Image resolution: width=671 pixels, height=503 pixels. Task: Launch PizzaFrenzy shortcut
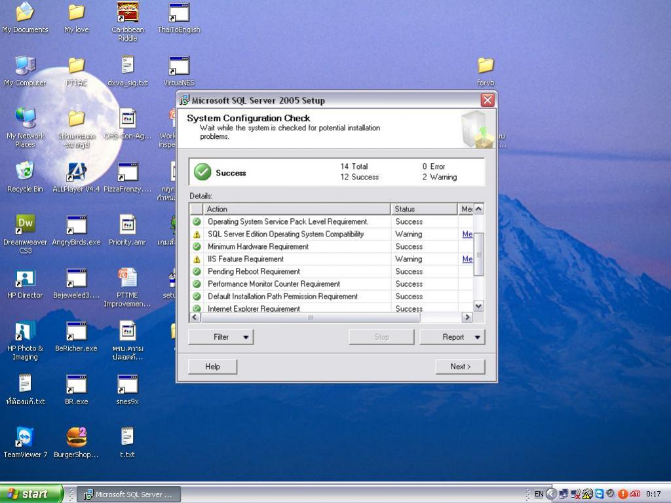pyautogui.click(x=128, y=177)
